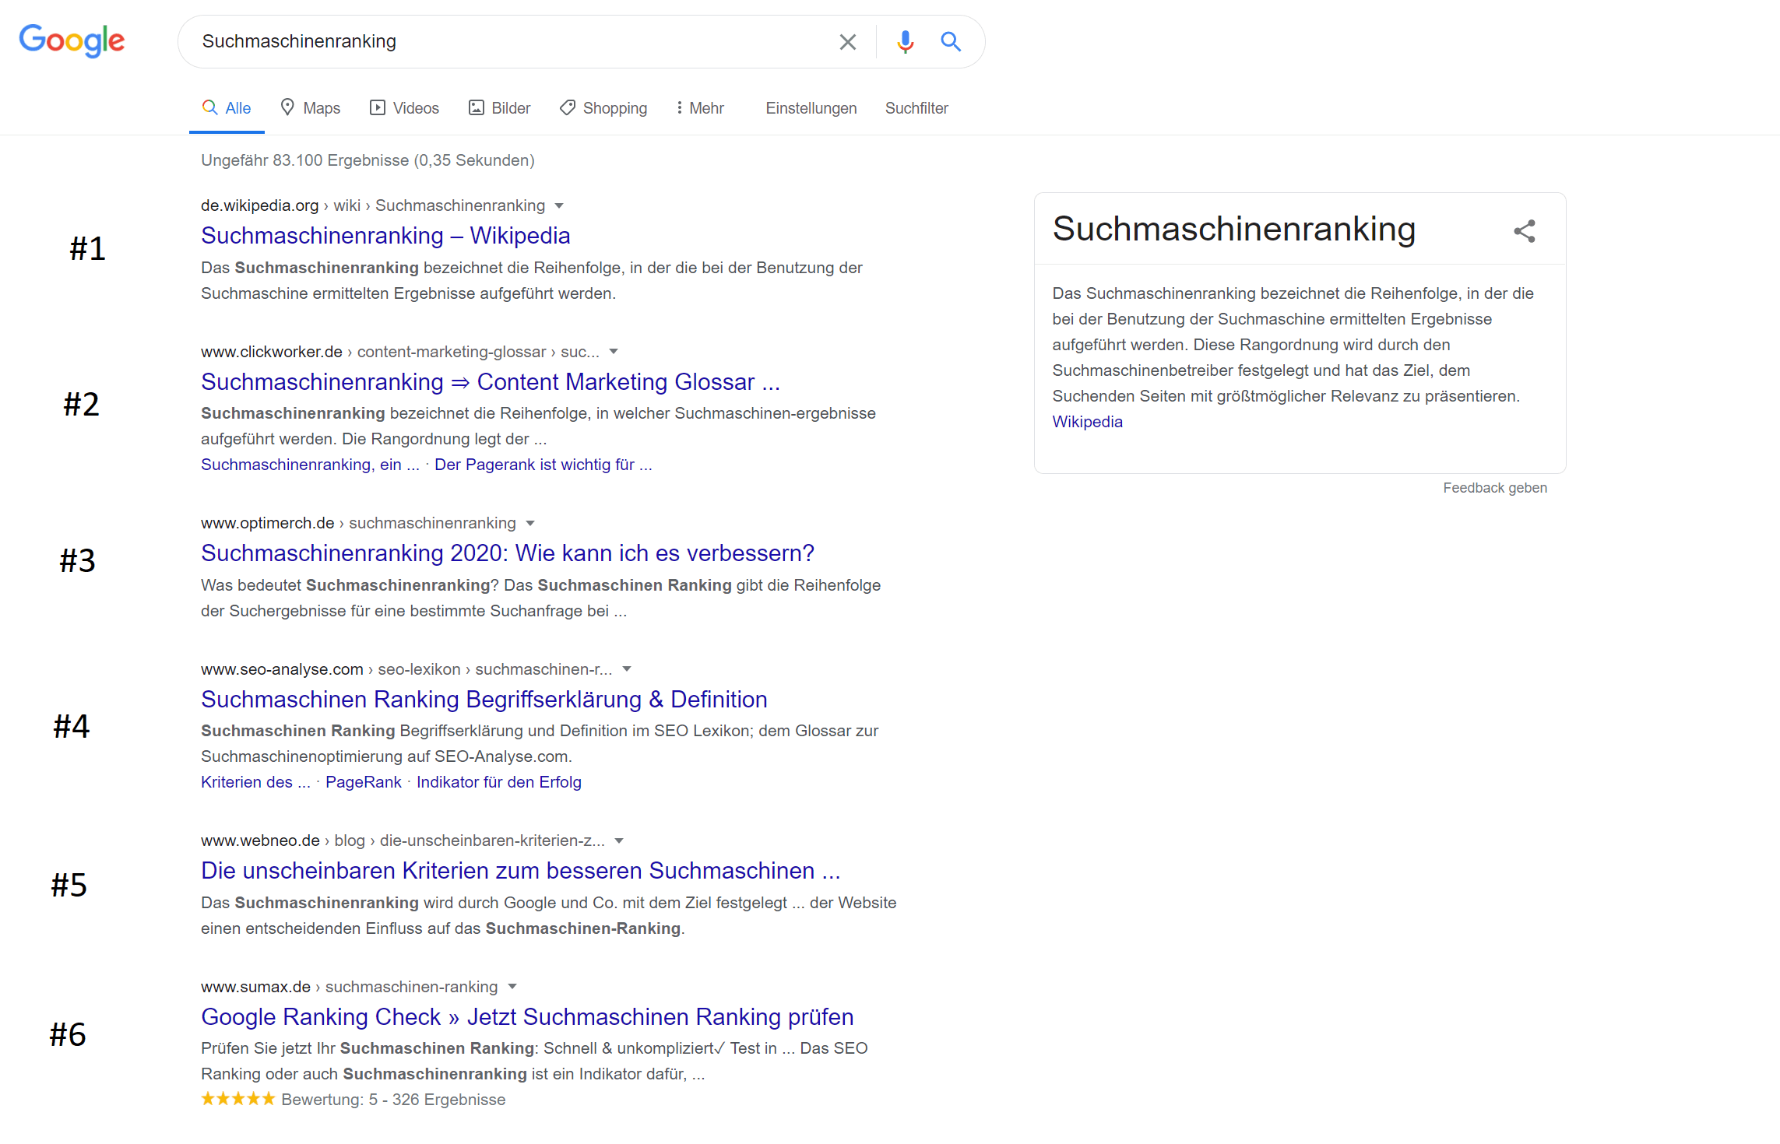Click the five-star rating of sumax result
This screenshot has height=1144, width=1780.
(238, 1099)
